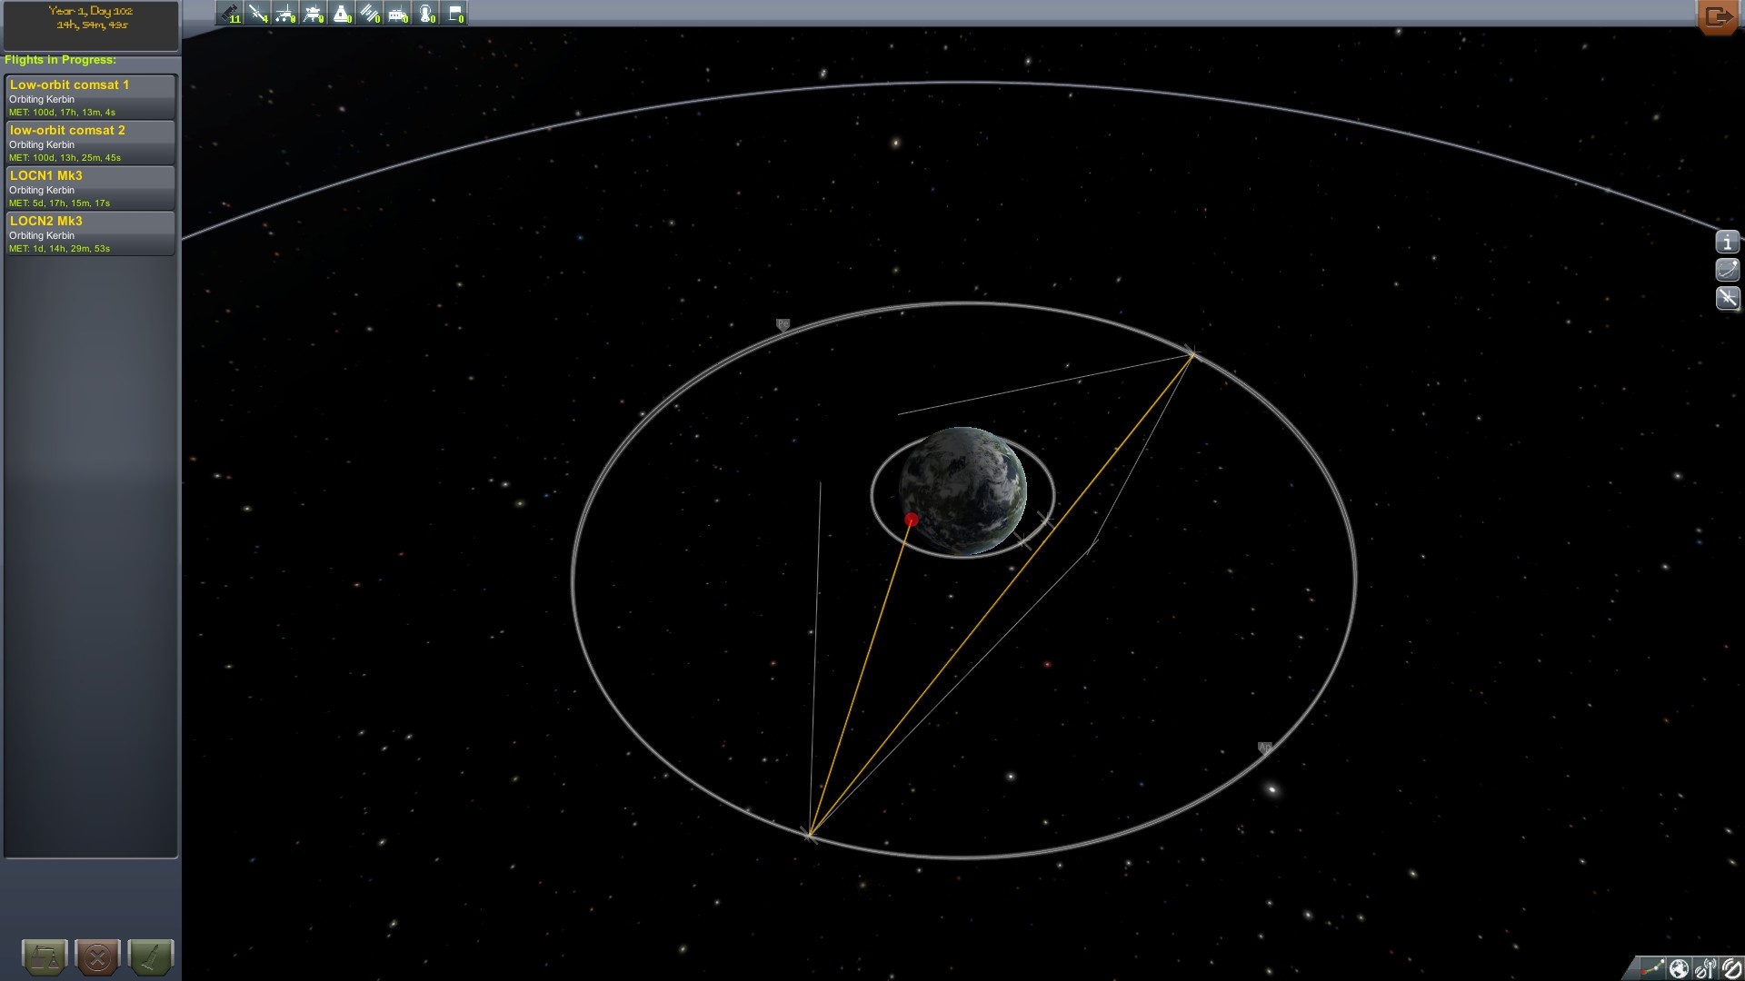Click the orbit info side icon
The image size is (1745, 981).
tap(1727, 270)
